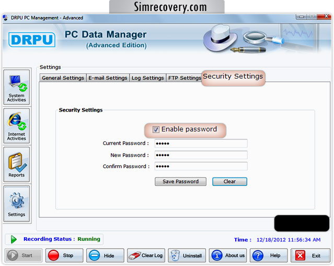
Task: Click the time 12/18/2012 11:56:34 AM
Action: click(289, 240)
